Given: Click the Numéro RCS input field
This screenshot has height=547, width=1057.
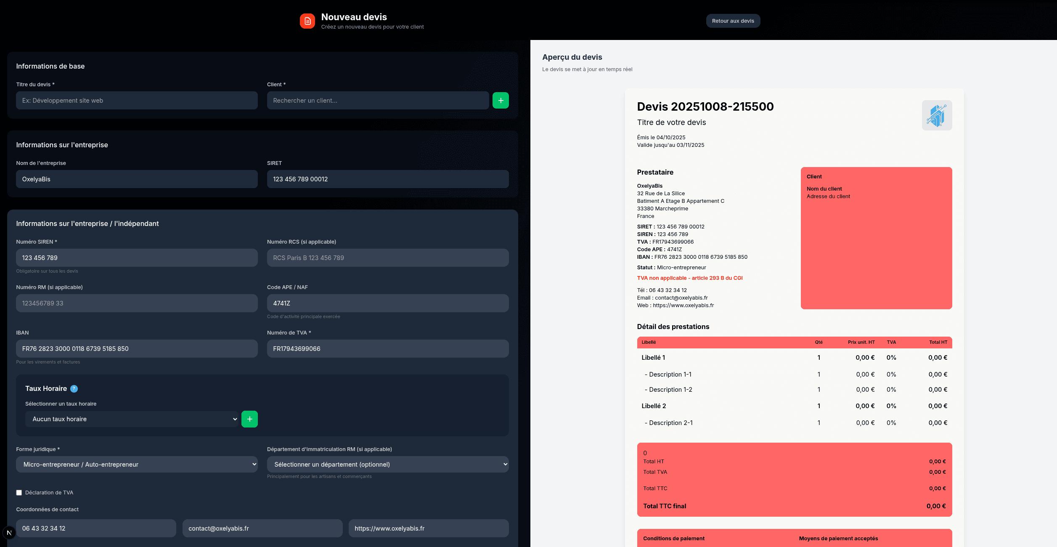Looking at the screenshot, I should tap(387, 258).
